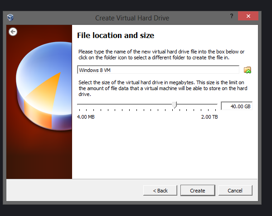Click the drive file name field 'Windows 8 VM'

coord(158,70)
